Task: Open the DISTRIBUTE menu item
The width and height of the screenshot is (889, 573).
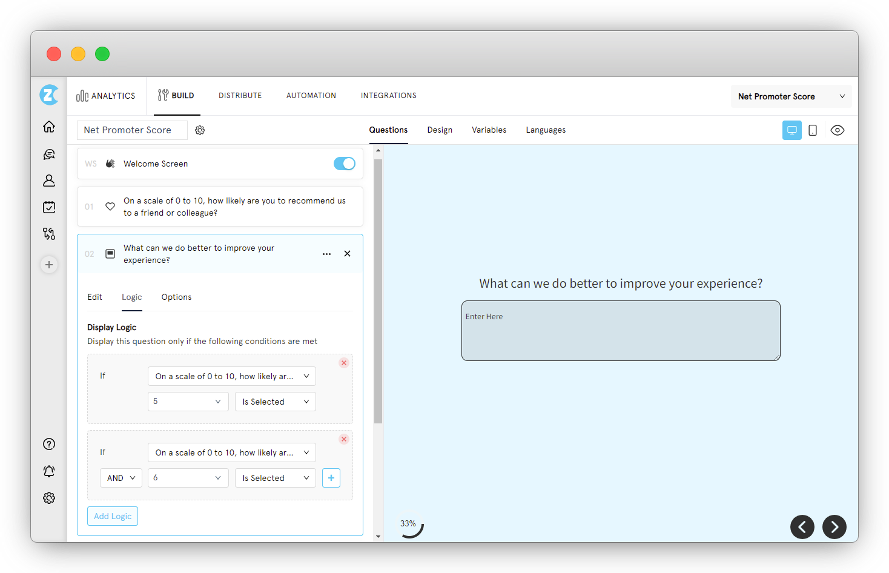Action: [240, 95]
